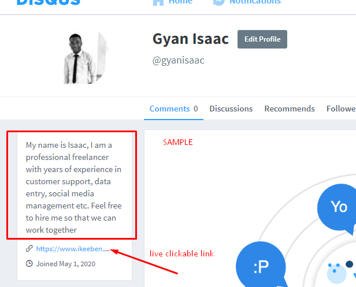Switch to the Recommends tab
The image size is (356, 287).
click(290, 109)
